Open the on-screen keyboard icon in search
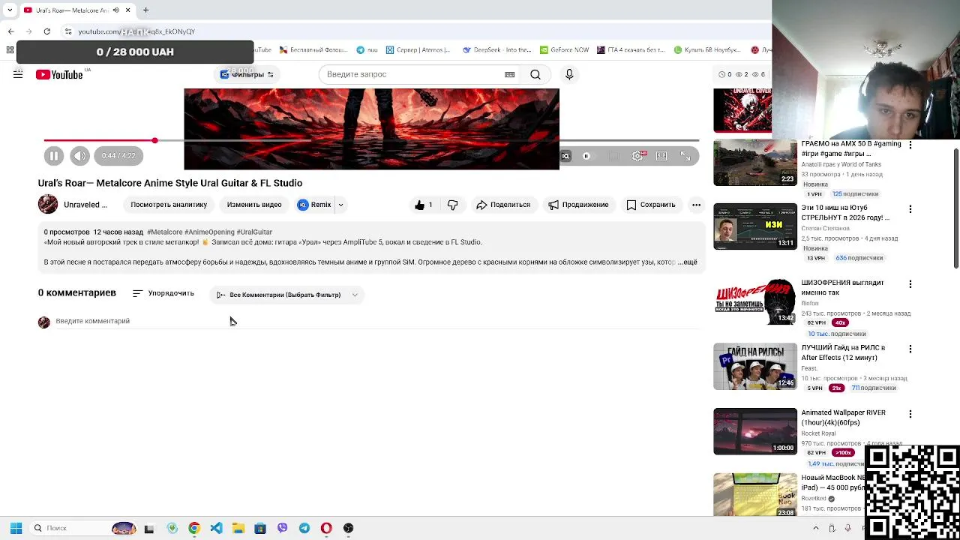The image size is (960, 540). (510, 74)
